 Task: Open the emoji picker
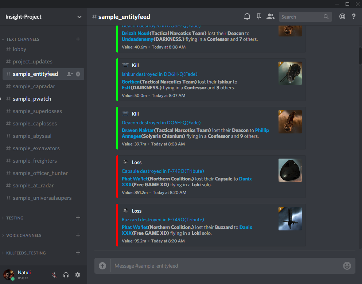tap(347, 266)
